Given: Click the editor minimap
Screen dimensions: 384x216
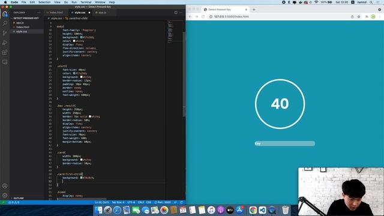Looking at the screenshot, I should click(x=175, y=32).
